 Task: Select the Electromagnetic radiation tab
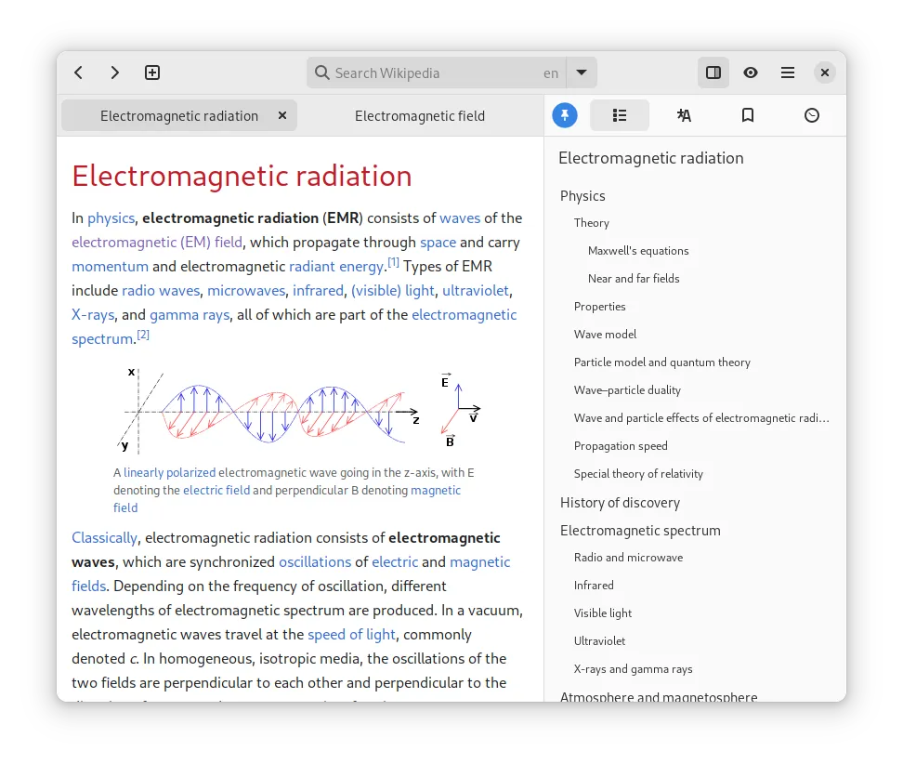178,116
